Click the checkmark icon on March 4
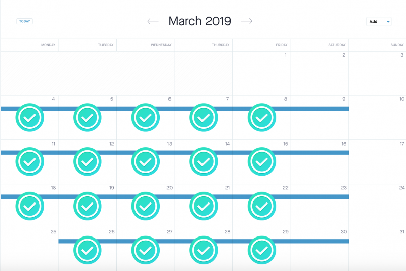This screenshot has width=406, height=271. (29, 118)
